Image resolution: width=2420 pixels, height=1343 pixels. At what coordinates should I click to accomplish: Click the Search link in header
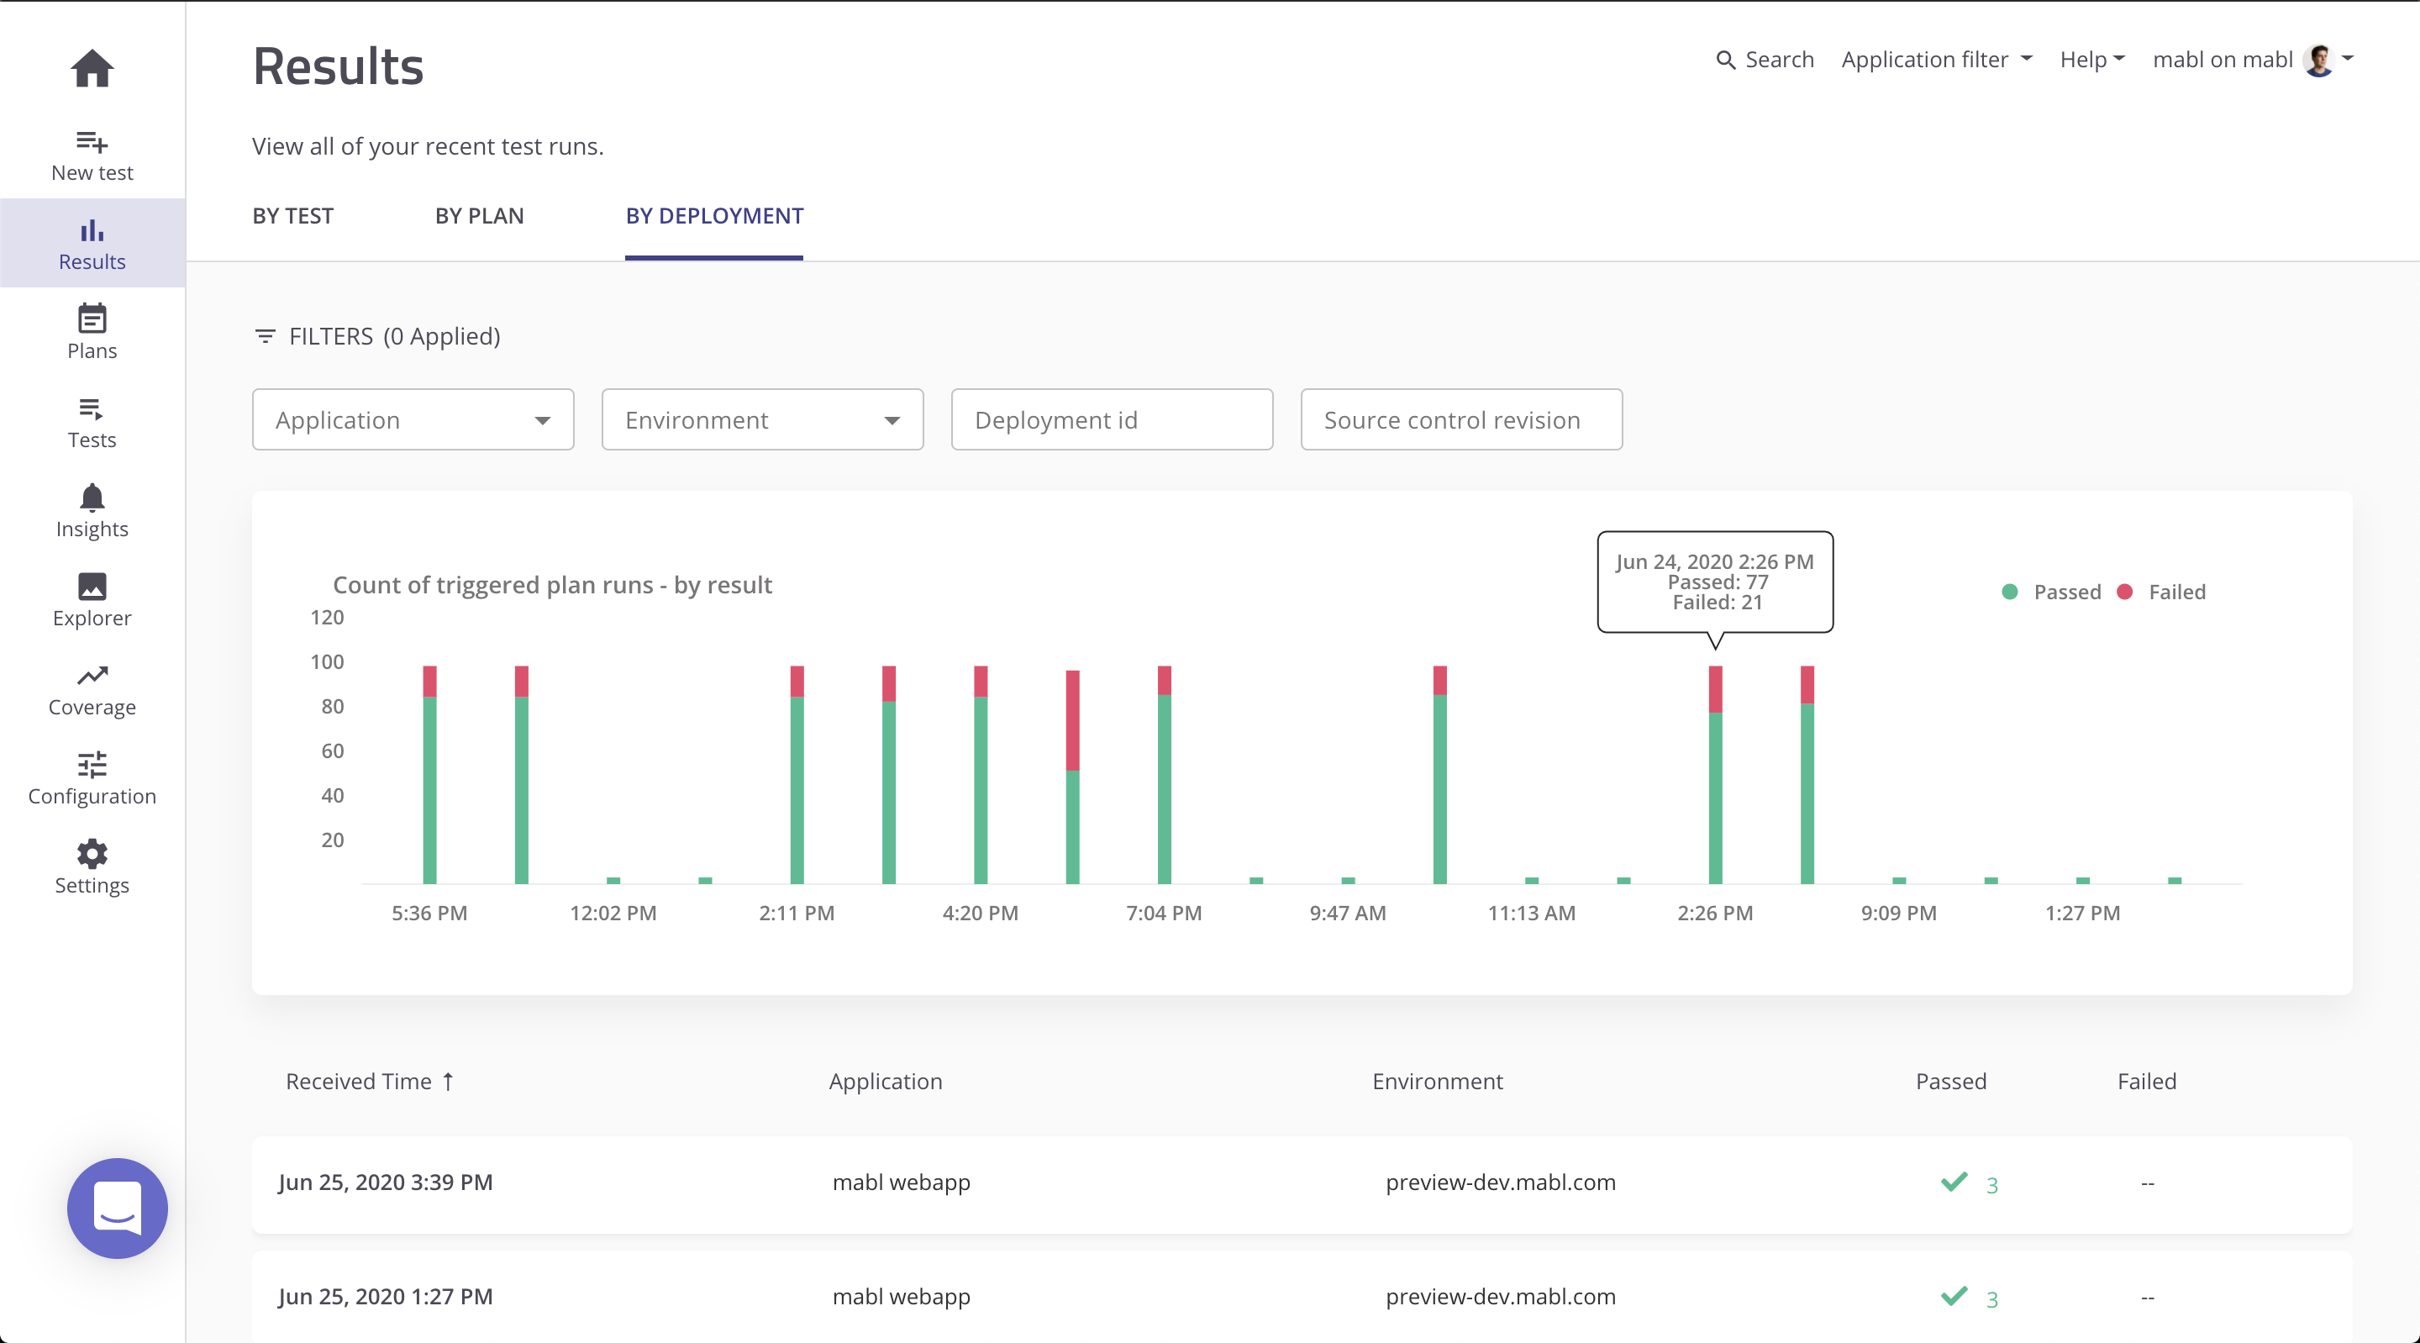point(1765,59)
